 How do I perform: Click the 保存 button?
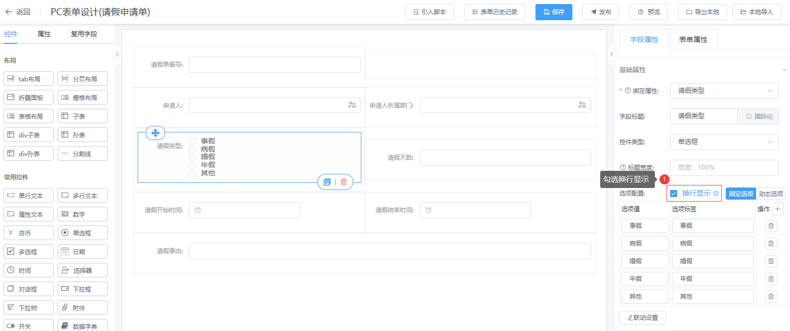pos(554,12)
